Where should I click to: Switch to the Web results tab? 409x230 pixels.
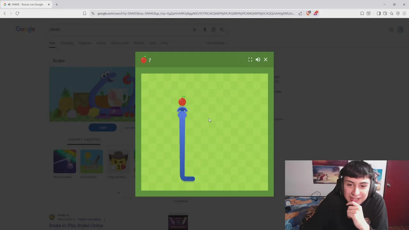tap(153, 43)
